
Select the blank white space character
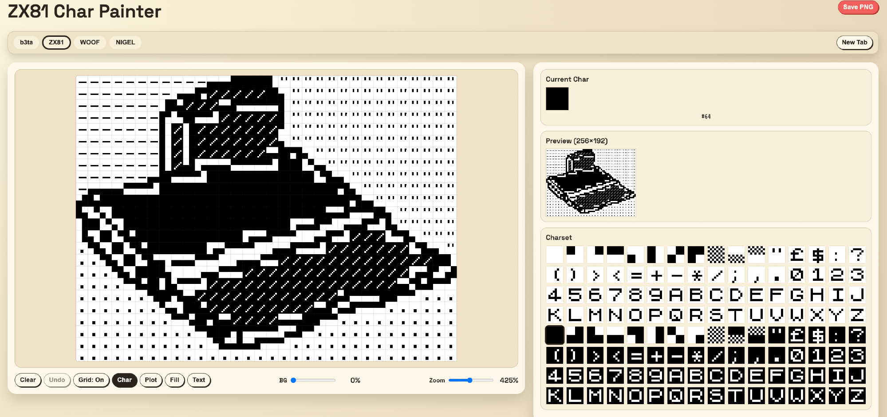pos(555,255)
